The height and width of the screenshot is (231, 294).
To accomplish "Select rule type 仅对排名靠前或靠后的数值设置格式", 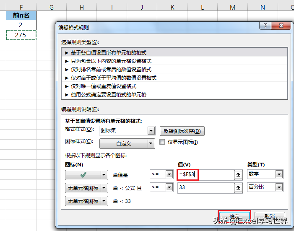I will click(x=174, y=70).
